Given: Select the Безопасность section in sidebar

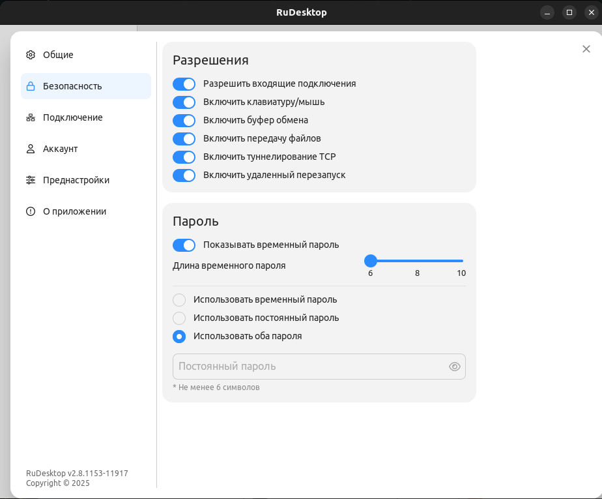Looking at the screenshot, I should [x=86, y=86].
